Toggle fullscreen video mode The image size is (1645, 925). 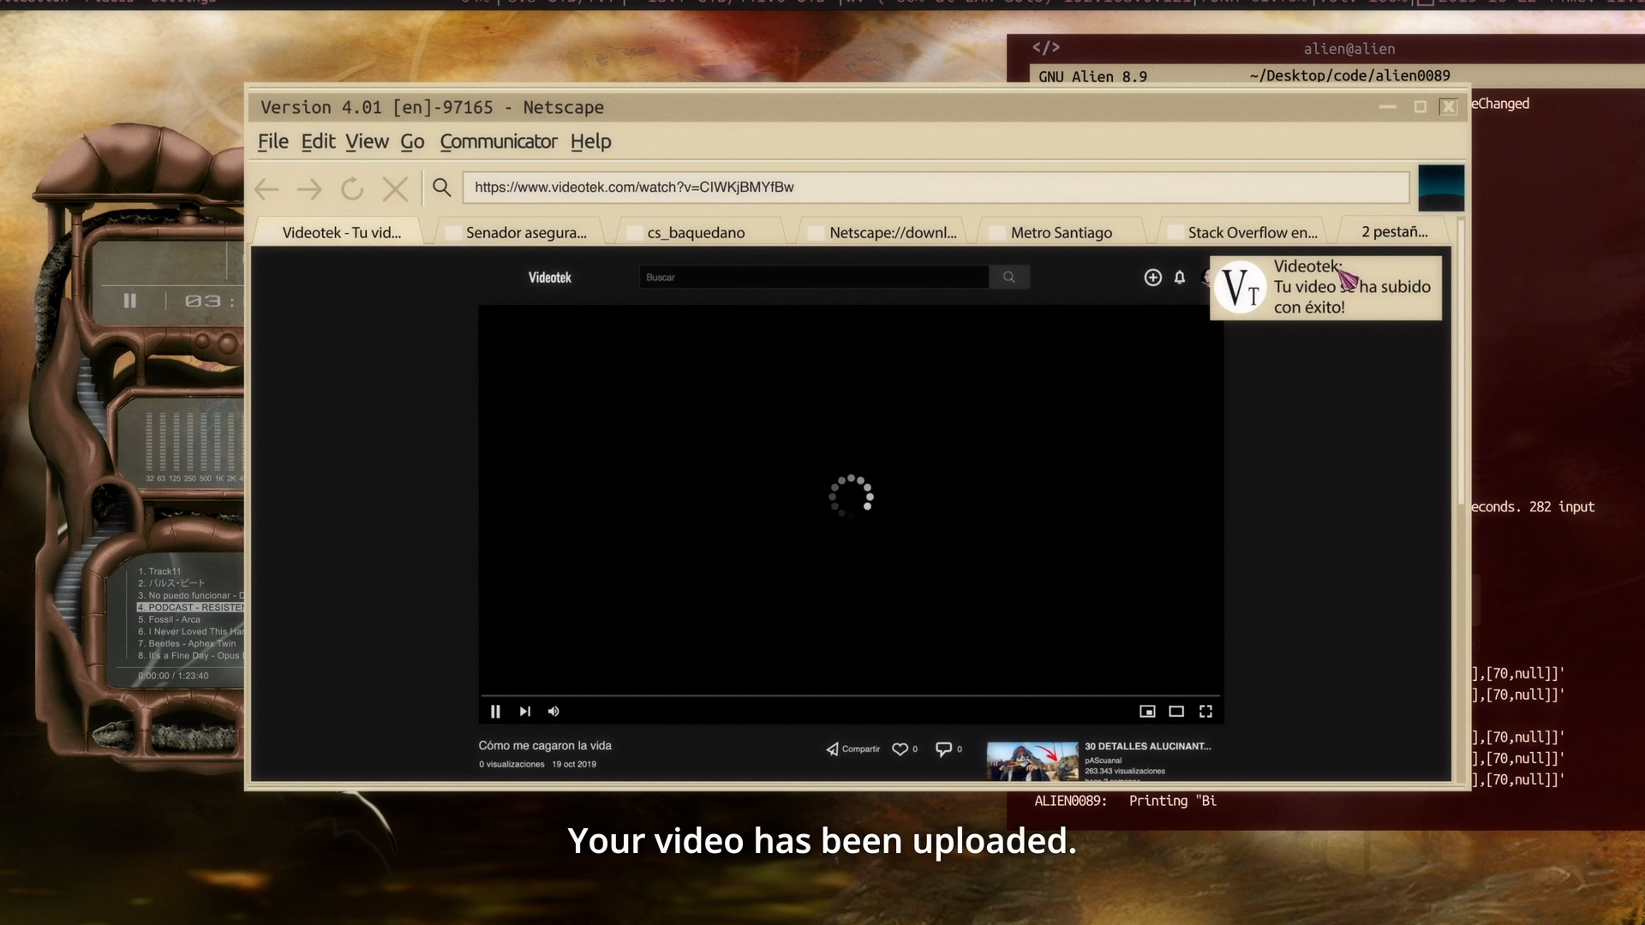click(1205, 712)
